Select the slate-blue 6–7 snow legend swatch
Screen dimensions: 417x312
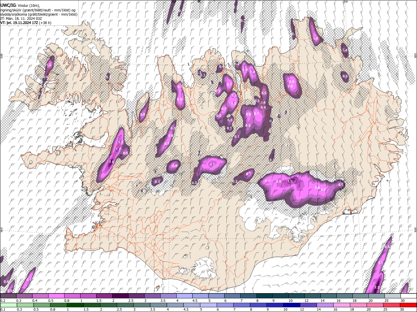pyautogui.click(x=232, y=296)
